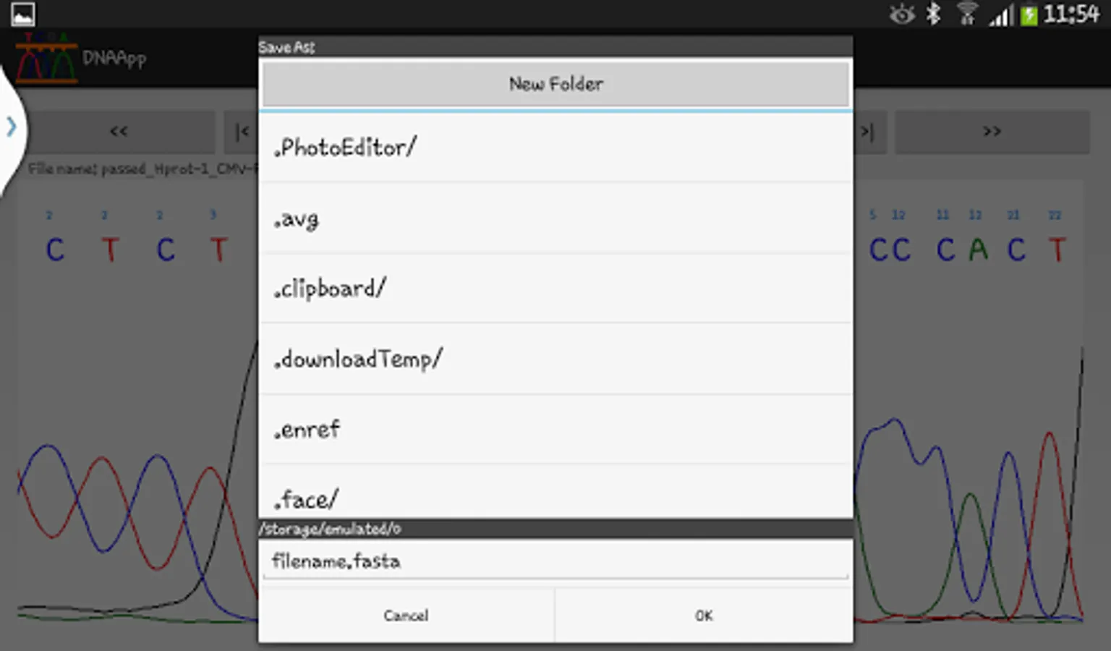Click the fast rewind << button
Viewport: 1111px width, 651px height.
[118, 132]
